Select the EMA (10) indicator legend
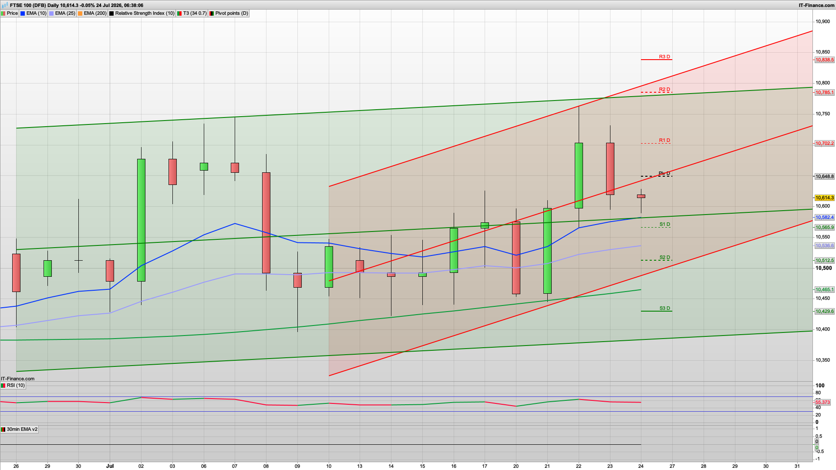Viewport: 836px width, 470px height. point(34,13)
